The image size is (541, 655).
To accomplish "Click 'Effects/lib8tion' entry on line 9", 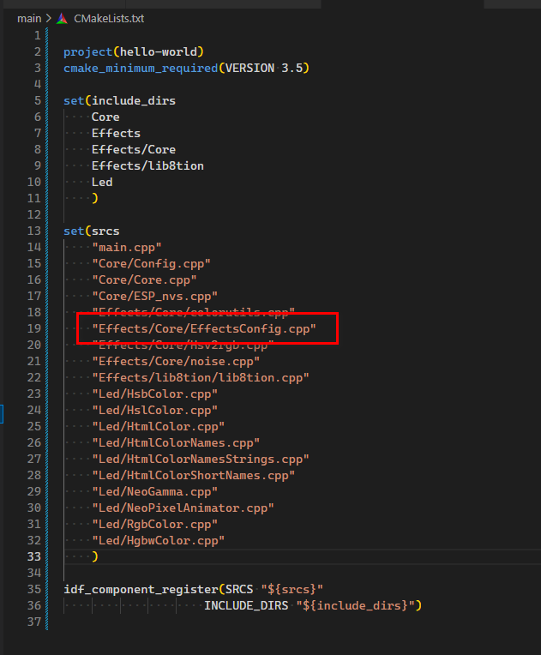I will coord(147,165).
